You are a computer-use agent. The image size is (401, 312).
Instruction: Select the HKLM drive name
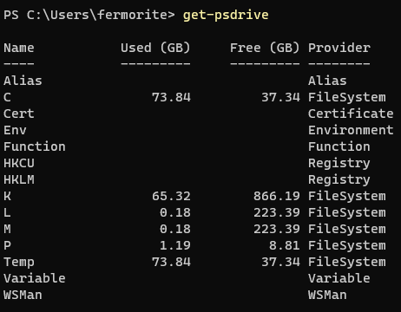[x=19, y=179]
